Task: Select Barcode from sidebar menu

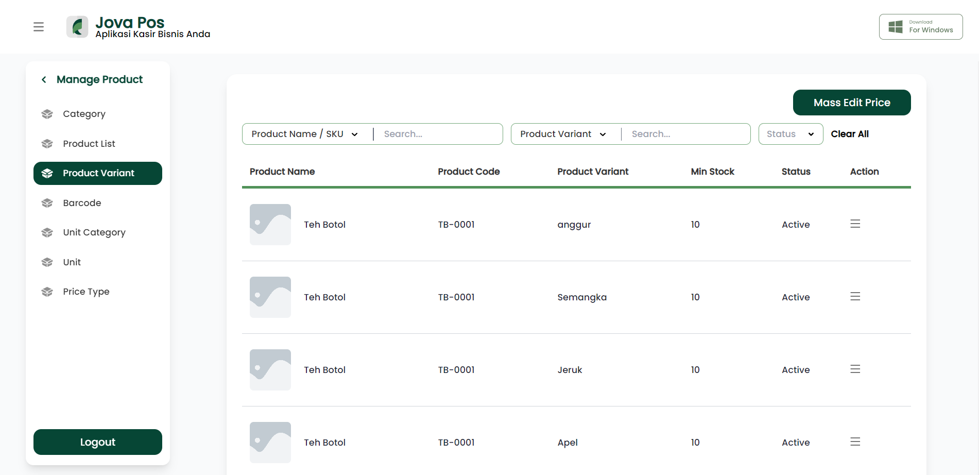Action: pos(82,203)
